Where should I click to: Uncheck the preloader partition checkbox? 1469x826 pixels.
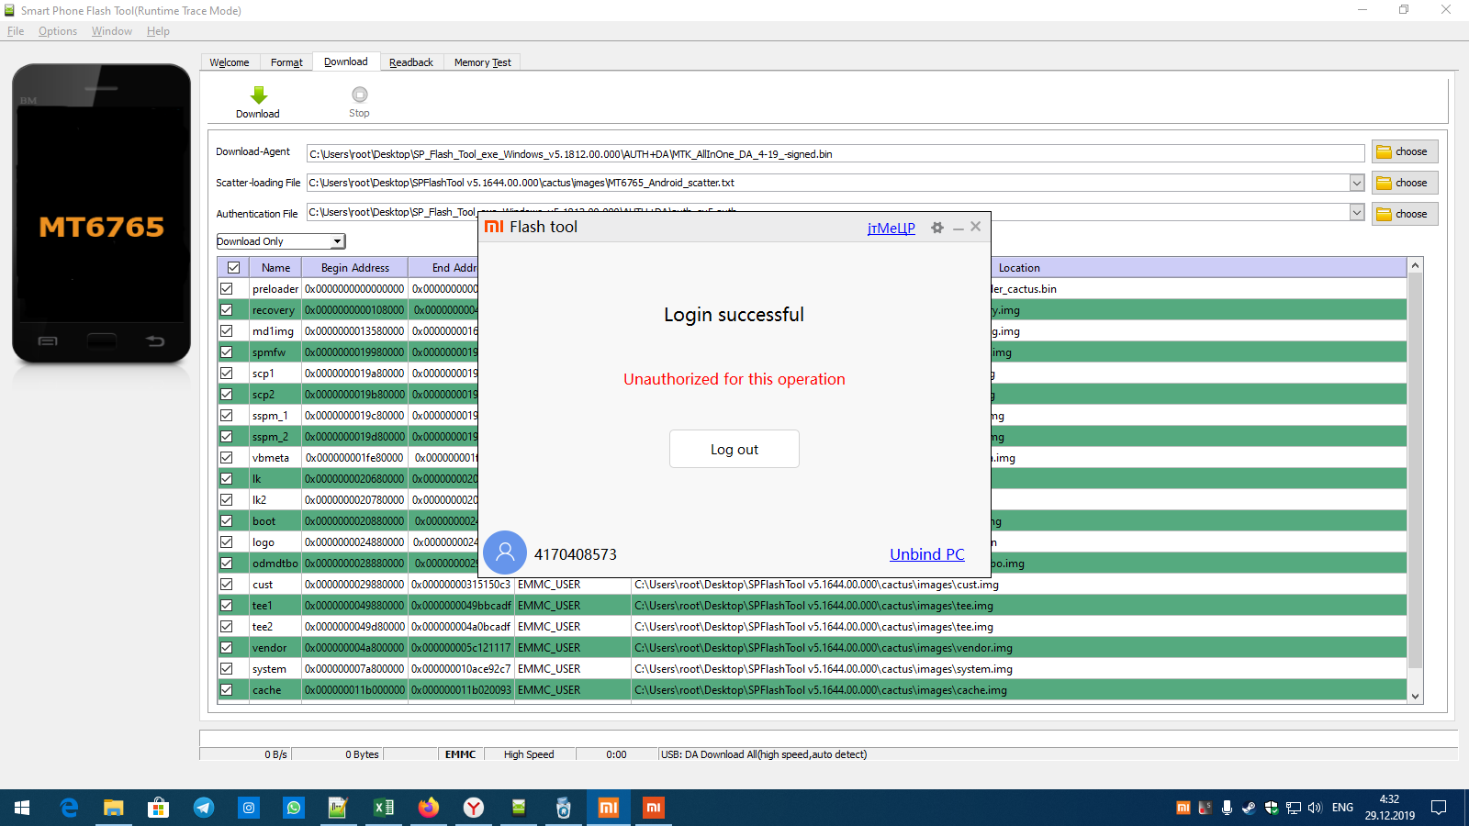(227, 288)
